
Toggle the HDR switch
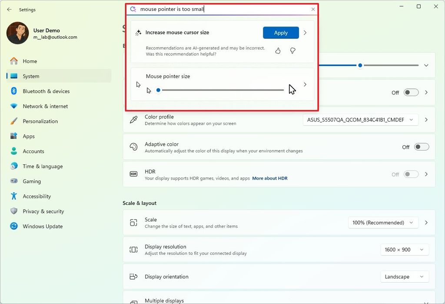click(x=410, y=174)
